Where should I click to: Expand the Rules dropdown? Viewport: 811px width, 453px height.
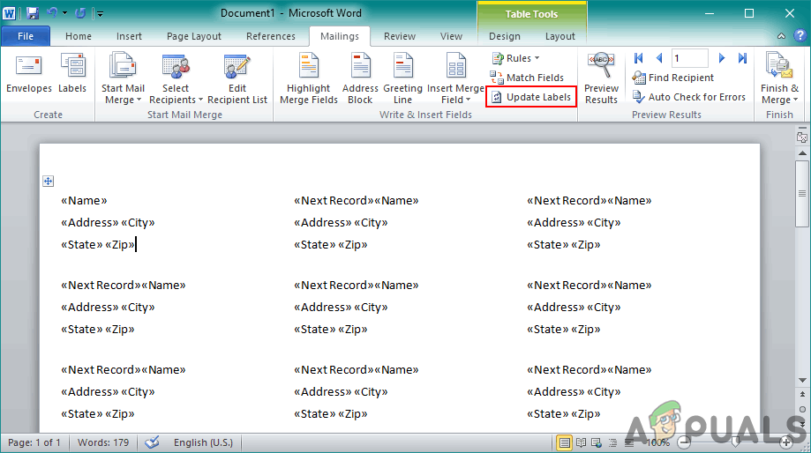click(515, 58)
